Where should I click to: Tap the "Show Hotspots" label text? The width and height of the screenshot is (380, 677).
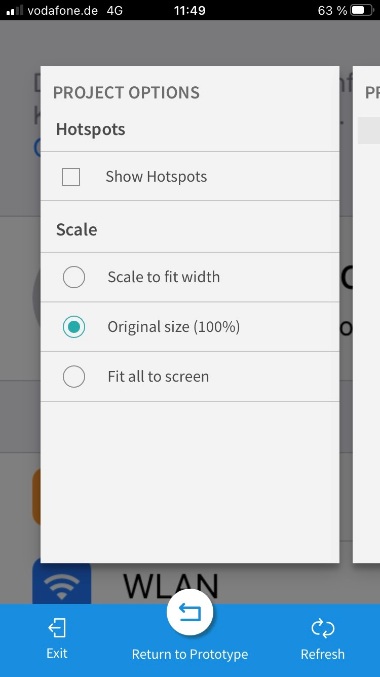pos(156,177)
